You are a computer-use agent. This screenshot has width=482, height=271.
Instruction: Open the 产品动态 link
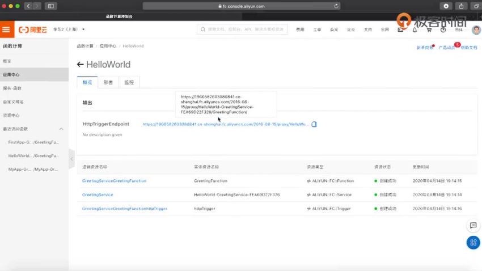pos(447,48)
